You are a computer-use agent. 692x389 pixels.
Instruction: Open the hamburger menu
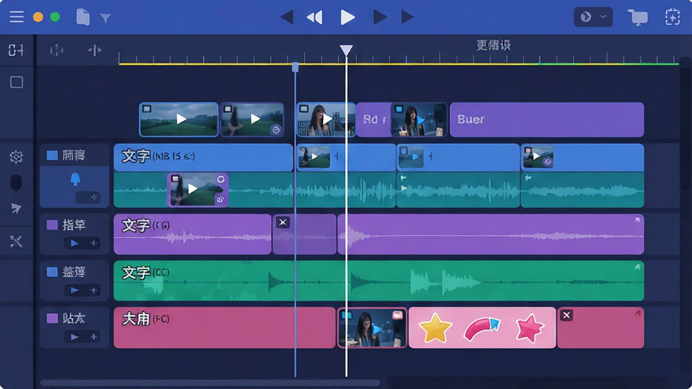(17, 17)
